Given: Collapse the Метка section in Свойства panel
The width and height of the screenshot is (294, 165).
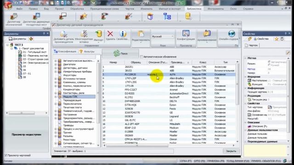Looking at the screenshot, I should click(245, 58).
